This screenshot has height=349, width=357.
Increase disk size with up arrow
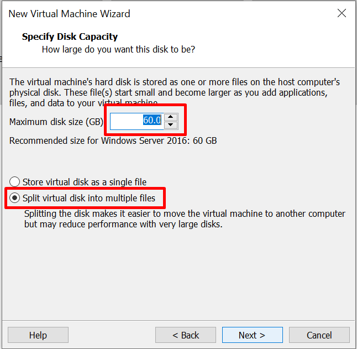(171, 117)
